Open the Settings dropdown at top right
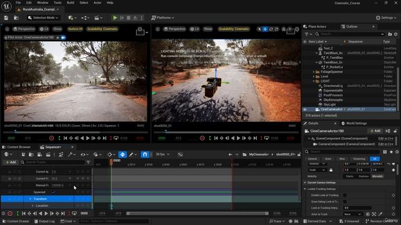Screen dimensions: 401x225 click(386, 17)
